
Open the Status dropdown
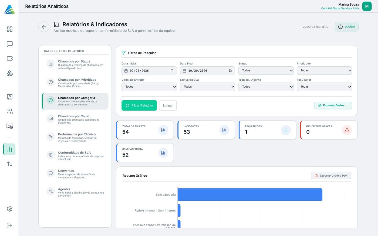click(266, 71)
